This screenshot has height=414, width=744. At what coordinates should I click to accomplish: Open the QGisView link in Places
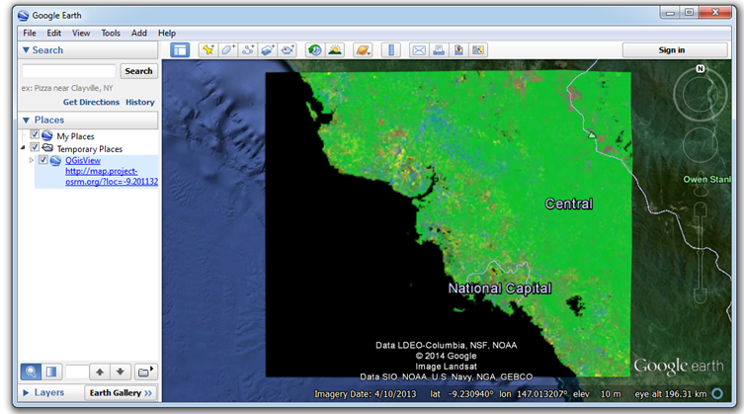pos(83,160)
